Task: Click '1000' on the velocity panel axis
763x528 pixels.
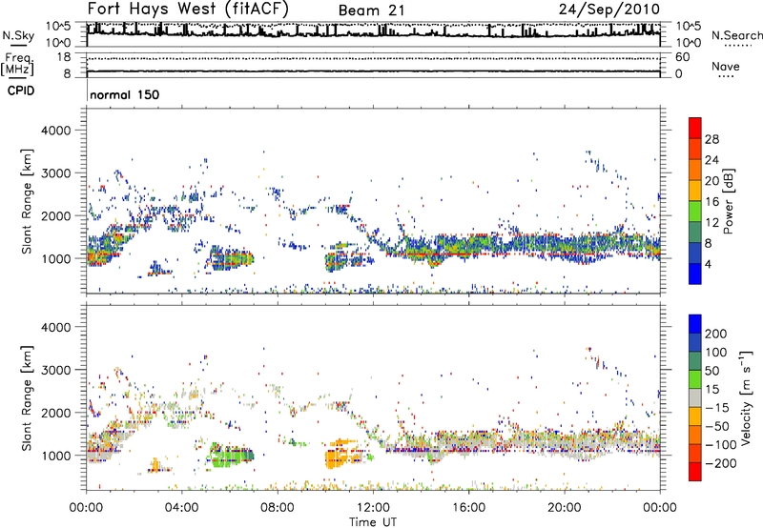Action: pos(56,456)
